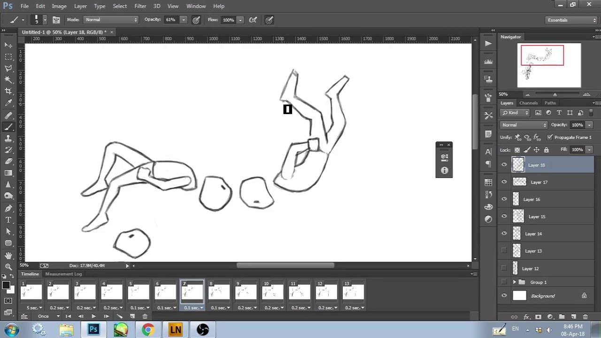This screenshot has height=338, width=601.
Task: Open the brush Mode dropdown
Action: click(111, 20)
